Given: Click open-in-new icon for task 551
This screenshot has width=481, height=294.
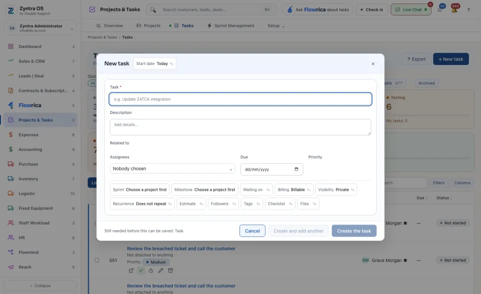Looking at the screenshot, I should [131, 270].
